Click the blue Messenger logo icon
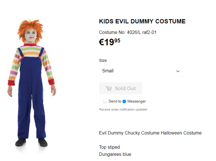Viewport: 216px width, 161px height. point(124,101)
